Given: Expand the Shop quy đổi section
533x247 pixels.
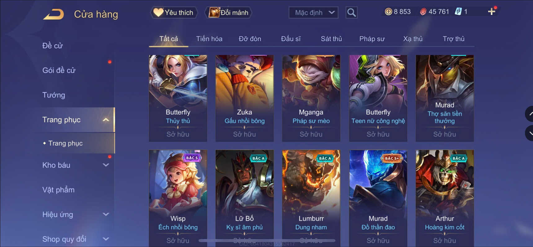Looking at the screenshot, I should click(106, 239).
